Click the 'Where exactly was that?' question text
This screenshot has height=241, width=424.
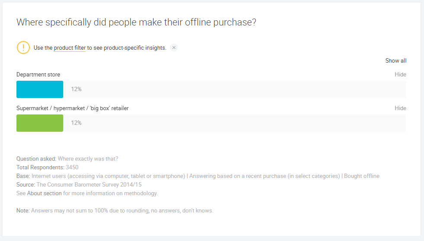pos(88,159)
